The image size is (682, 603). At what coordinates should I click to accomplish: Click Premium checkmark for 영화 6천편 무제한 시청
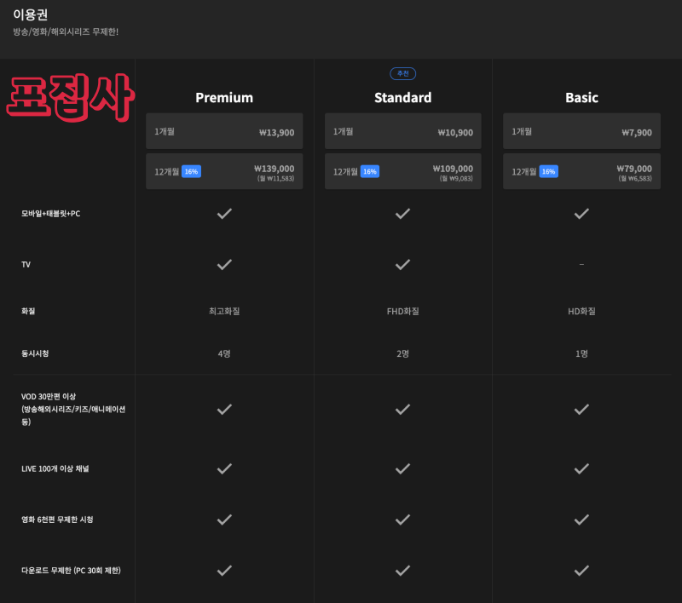click(x=224, y=520)
